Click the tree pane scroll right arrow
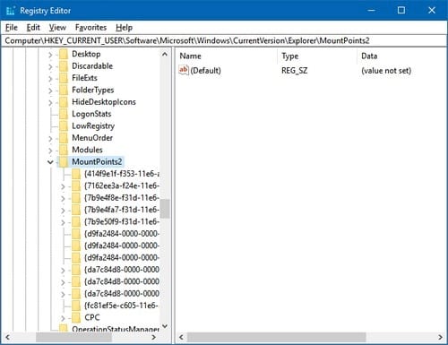The image size is (448, 345). [153, 337]
